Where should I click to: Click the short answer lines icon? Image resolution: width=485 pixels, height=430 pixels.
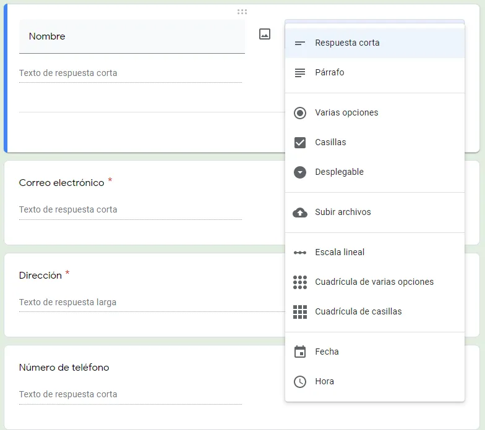[x=299, y=43]
